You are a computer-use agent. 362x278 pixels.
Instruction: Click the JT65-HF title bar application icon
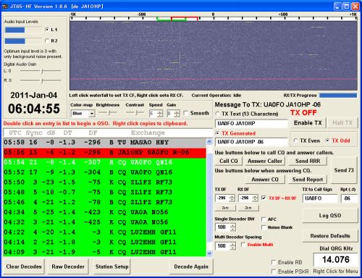(x=5, y=6)
